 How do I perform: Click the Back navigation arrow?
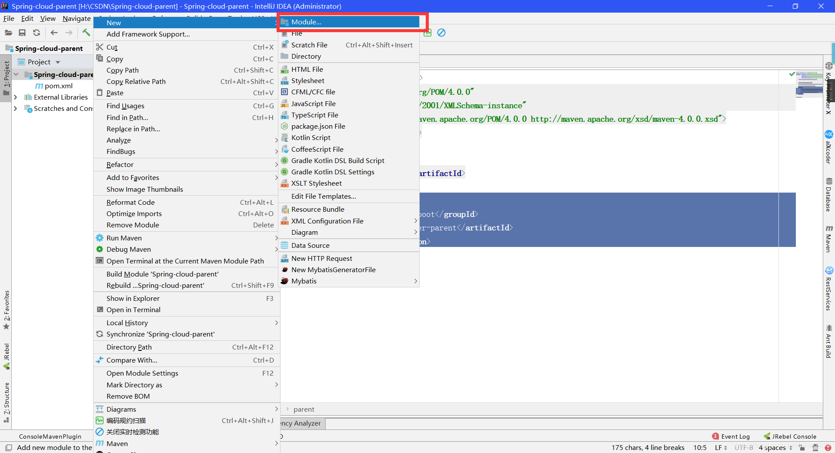(54, 33)
